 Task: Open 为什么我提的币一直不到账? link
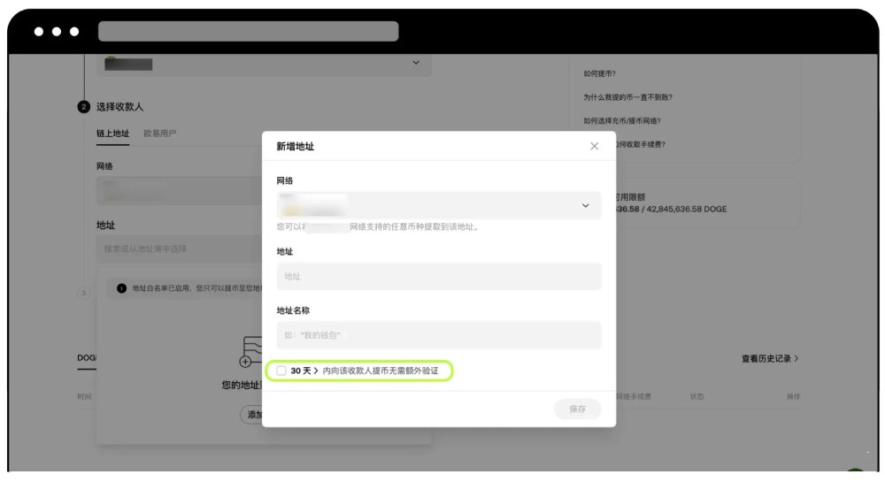click(x=627, y=97)
